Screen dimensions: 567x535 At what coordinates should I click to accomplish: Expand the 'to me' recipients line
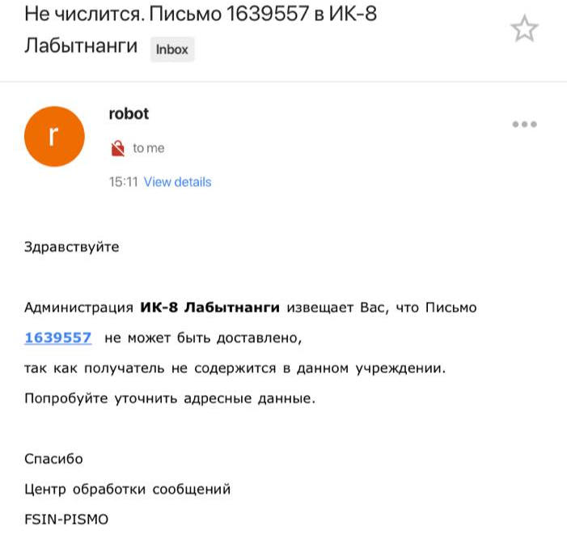pyautogui.click(x=149, y=148)
